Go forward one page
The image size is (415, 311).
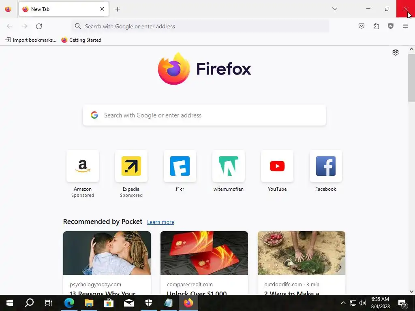24,26
